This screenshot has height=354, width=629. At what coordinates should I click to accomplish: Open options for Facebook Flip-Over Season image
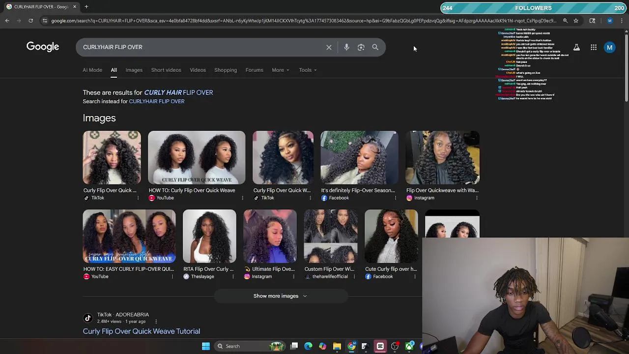click(395, 198)
